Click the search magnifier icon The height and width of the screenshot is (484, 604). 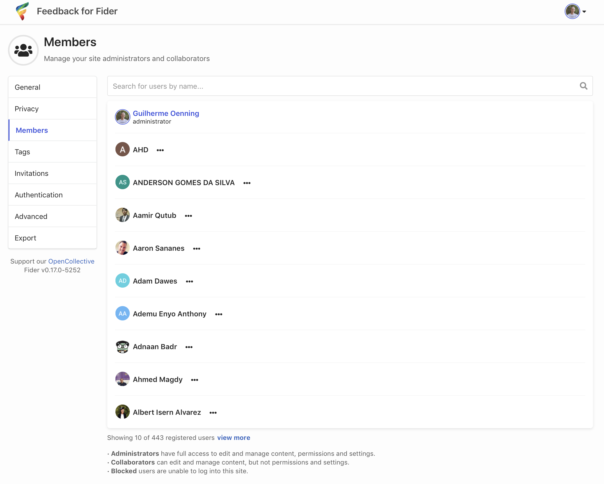click(x=583, y=86)
